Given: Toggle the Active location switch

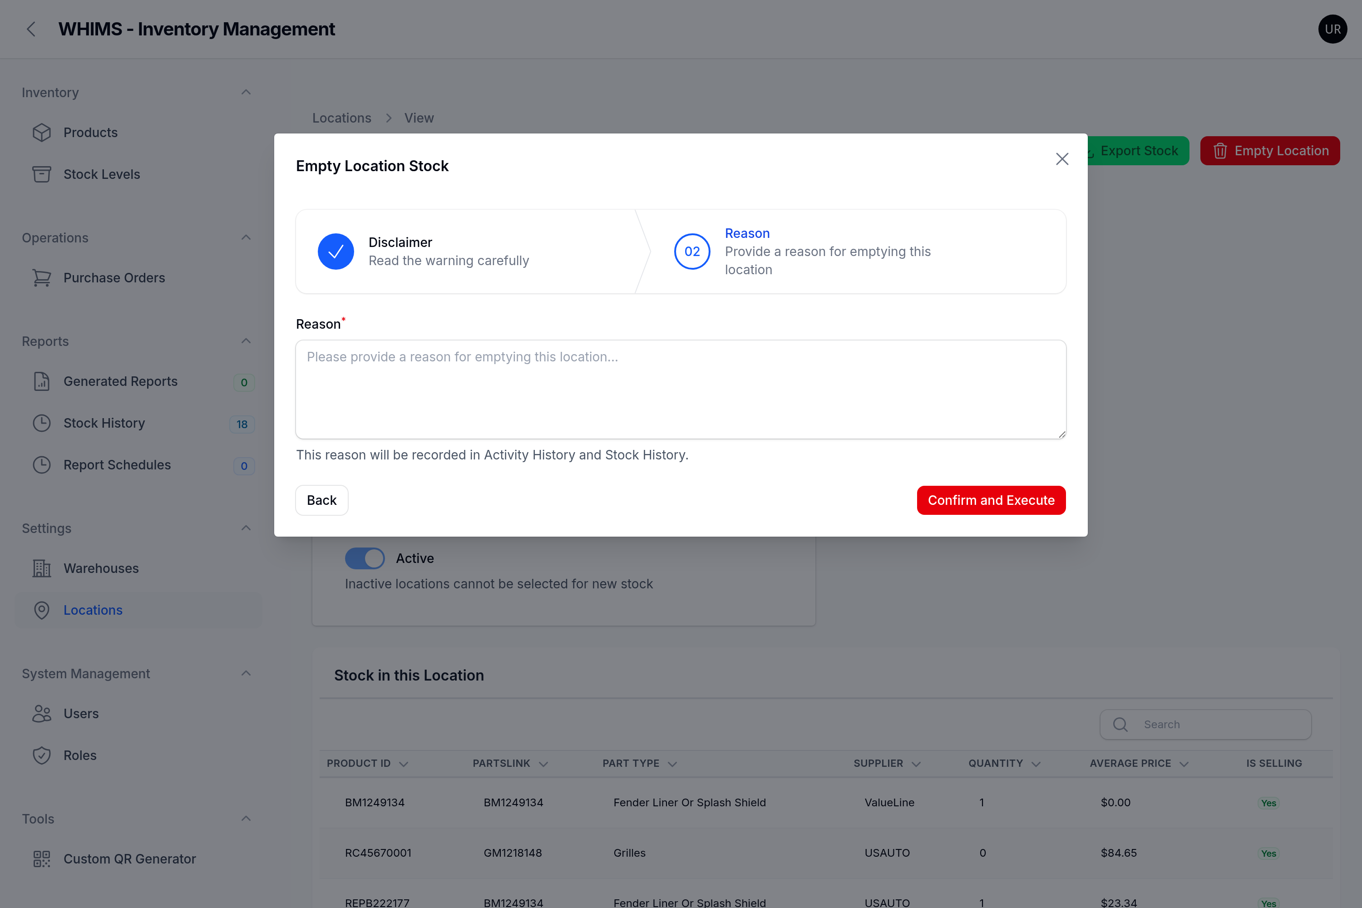Looking at the screenshot, I should point(365,558).
